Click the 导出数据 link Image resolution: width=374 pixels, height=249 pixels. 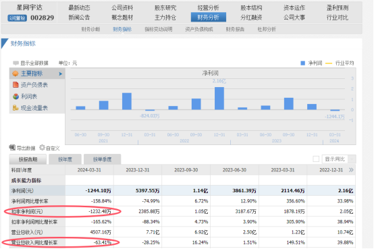[26, 148]
